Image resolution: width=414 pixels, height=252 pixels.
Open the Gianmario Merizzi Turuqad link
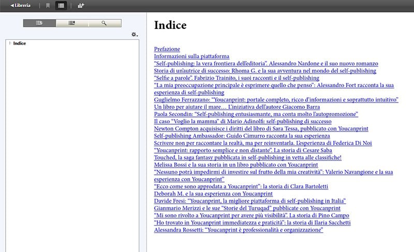pyautogui.click(x=247, y=208)
